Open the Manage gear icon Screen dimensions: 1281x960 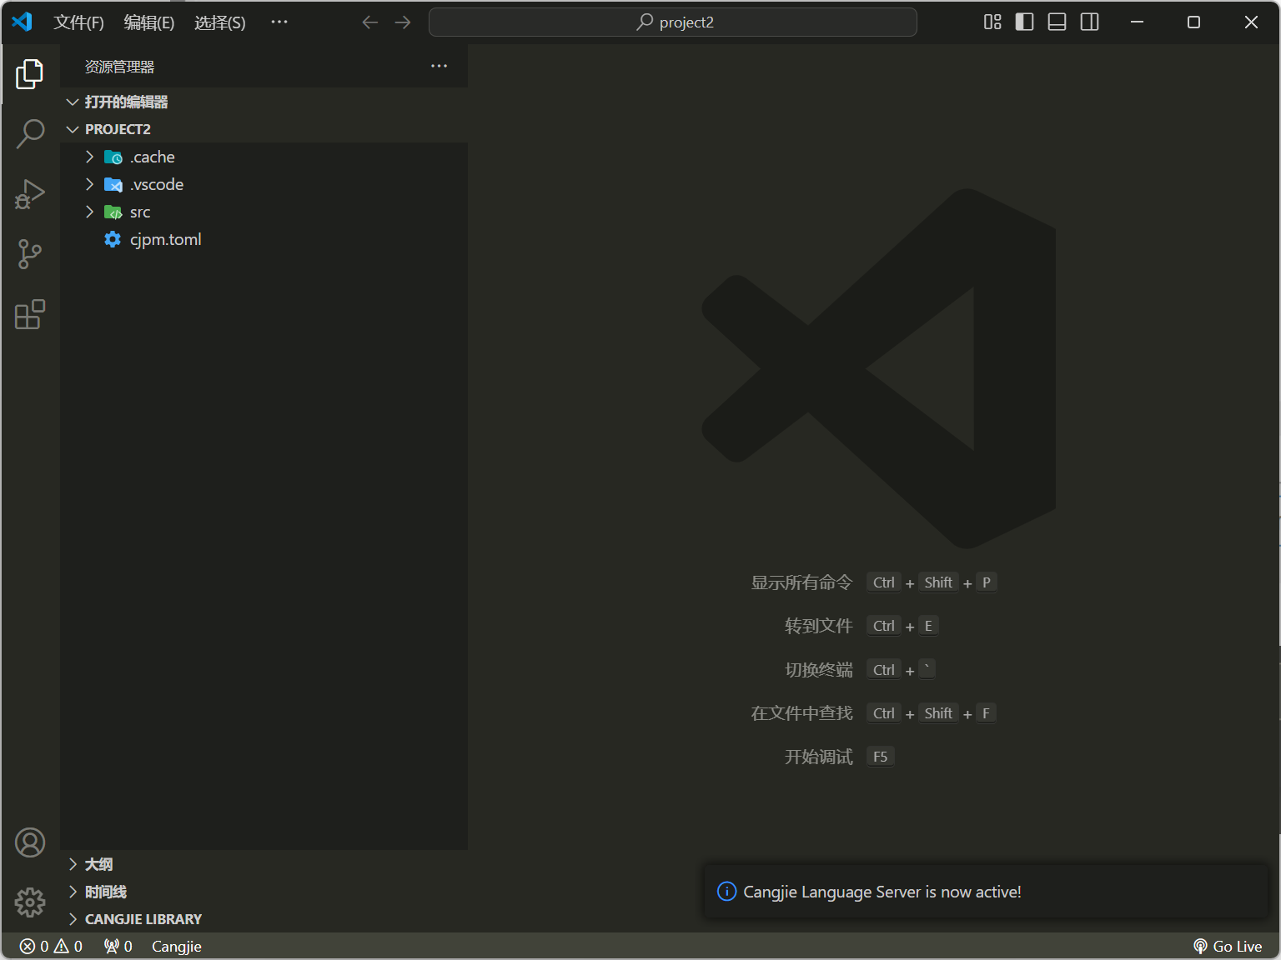pyautogui.click(x=30, y=902)
